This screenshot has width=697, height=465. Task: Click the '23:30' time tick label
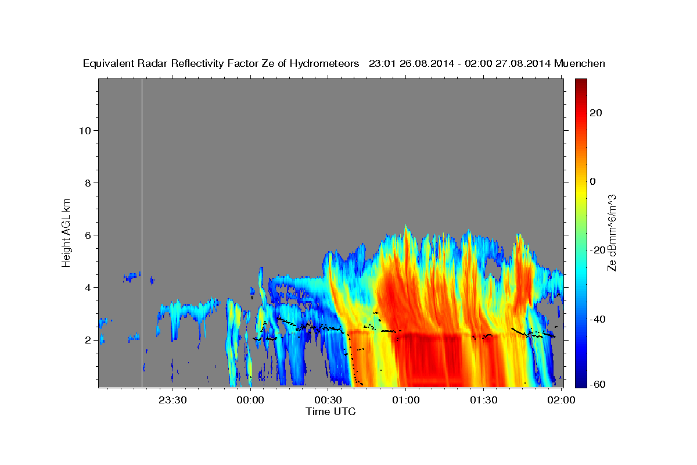click(x=173, y=400)
